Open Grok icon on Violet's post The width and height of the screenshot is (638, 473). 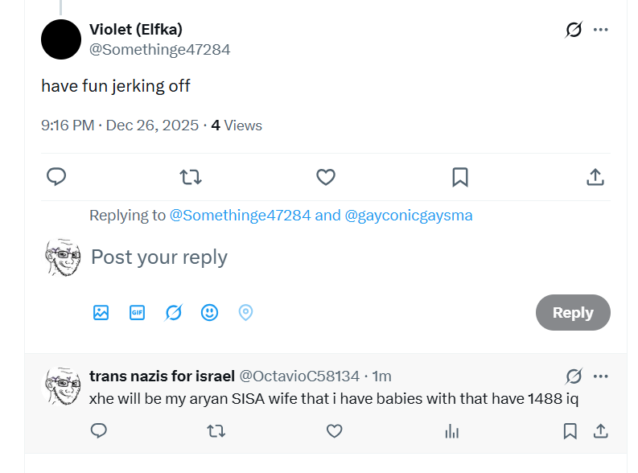[574, 30]
